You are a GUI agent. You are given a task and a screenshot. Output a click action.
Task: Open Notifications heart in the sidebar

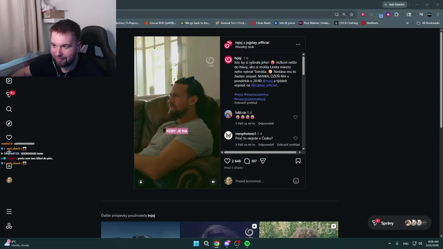[x=9, y=138]
